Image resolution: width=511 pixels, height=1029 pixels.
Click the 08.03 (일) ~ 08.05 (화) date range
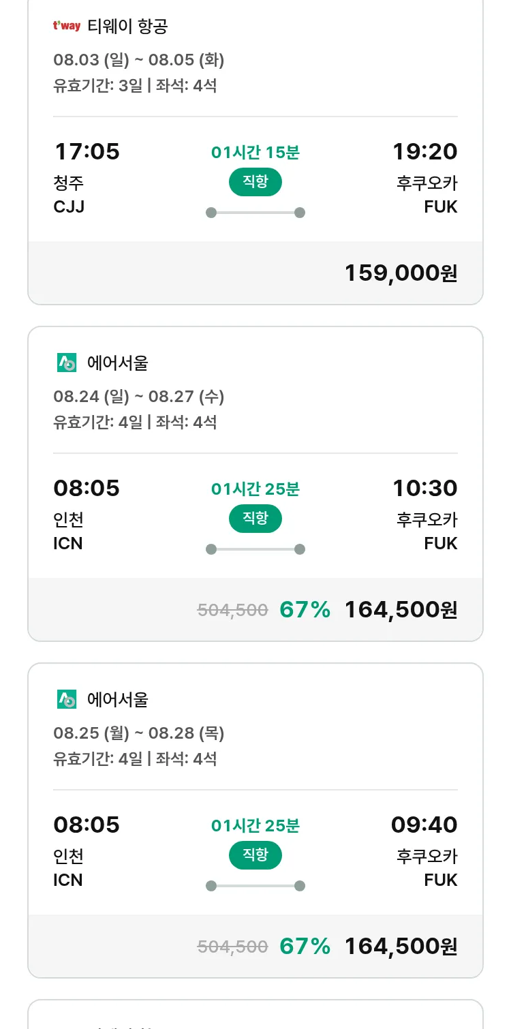139,60
